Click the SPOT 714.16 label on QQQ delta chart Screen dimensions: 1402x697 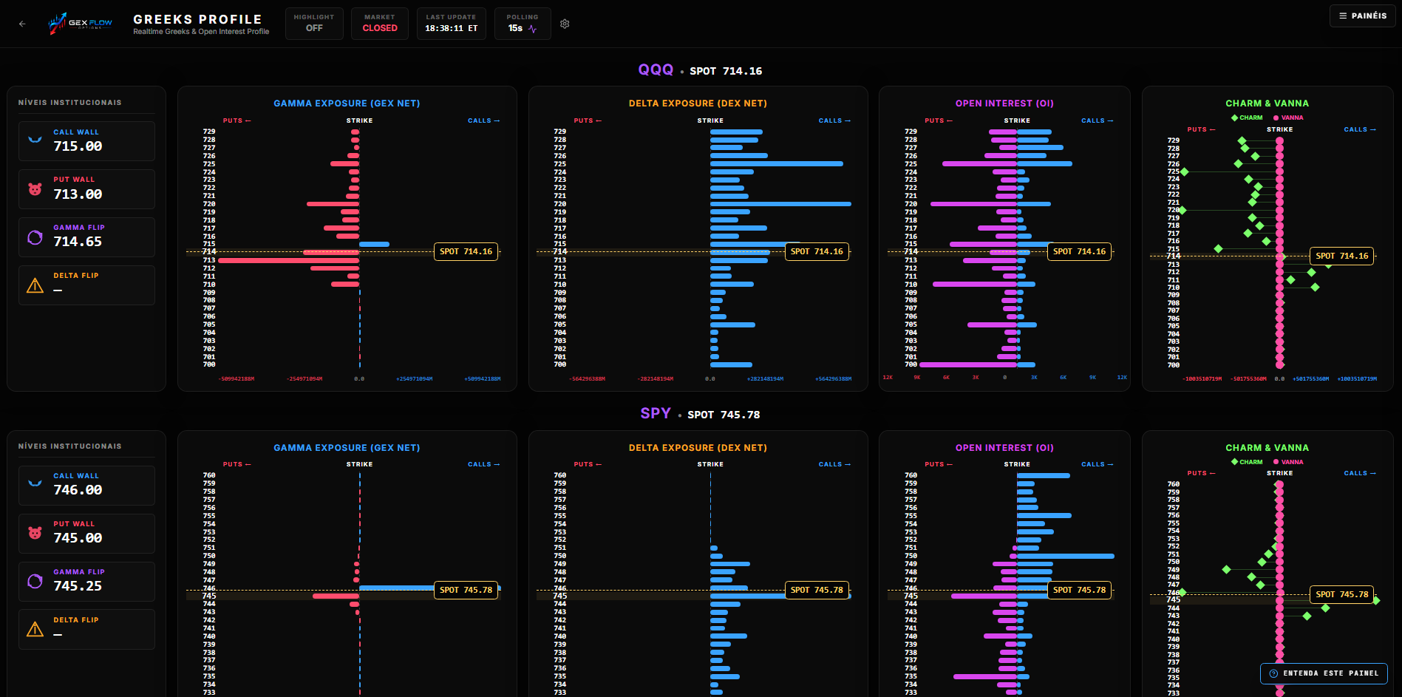(817, 251)
